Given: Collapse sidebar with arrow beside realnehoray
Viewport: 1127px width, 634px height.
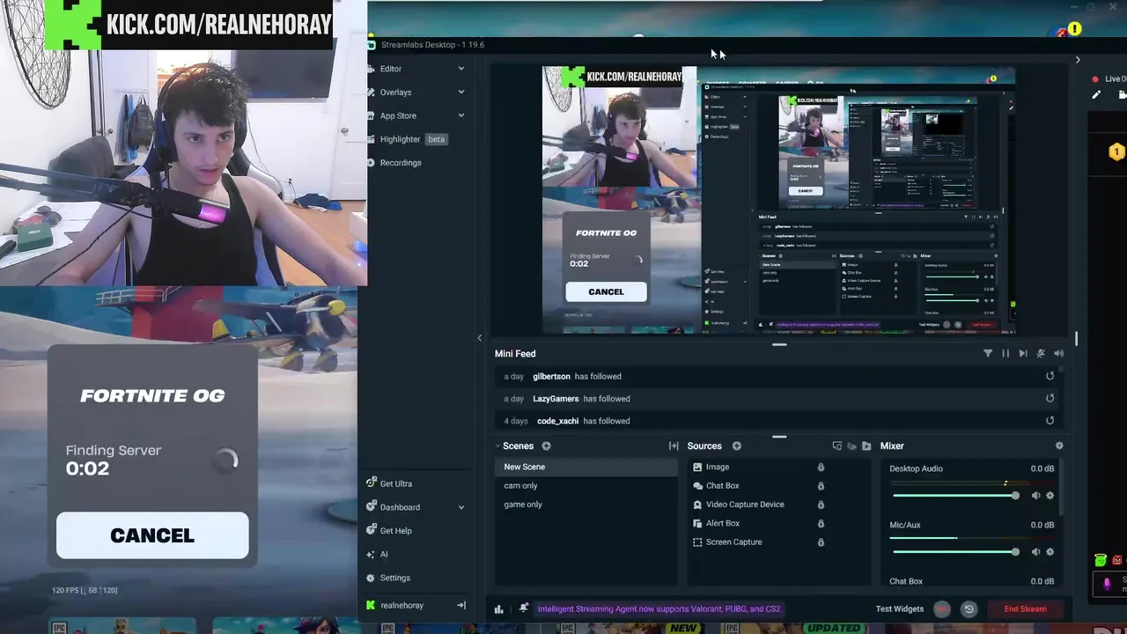Looking at the screenshot, I should [460, 606].
